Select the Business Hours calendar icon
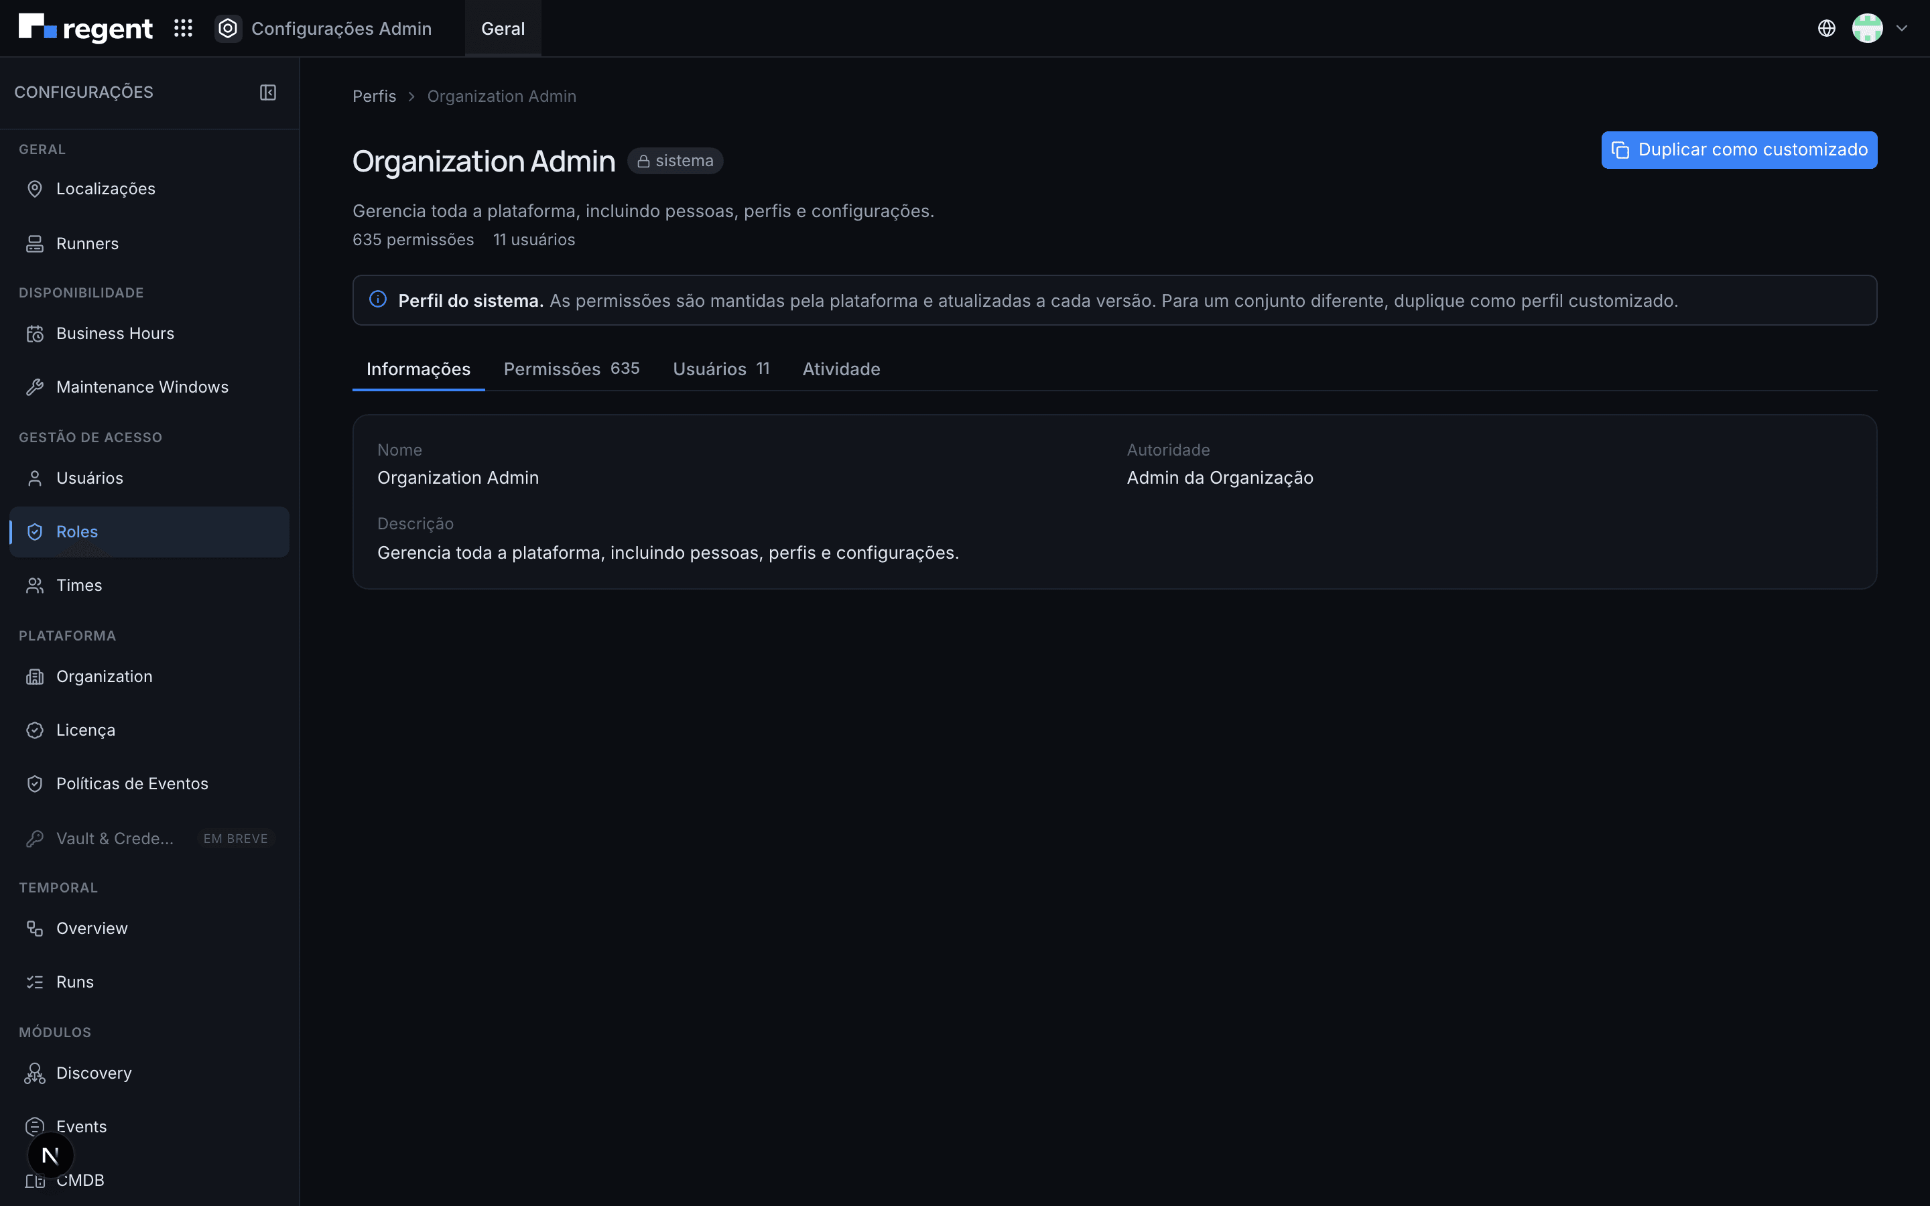Screen dimensions: 1930x1206 pos(35,334)
